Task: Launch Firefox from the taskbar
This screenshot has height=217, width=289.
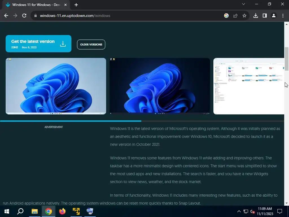Action: click(x=62, y=211)
